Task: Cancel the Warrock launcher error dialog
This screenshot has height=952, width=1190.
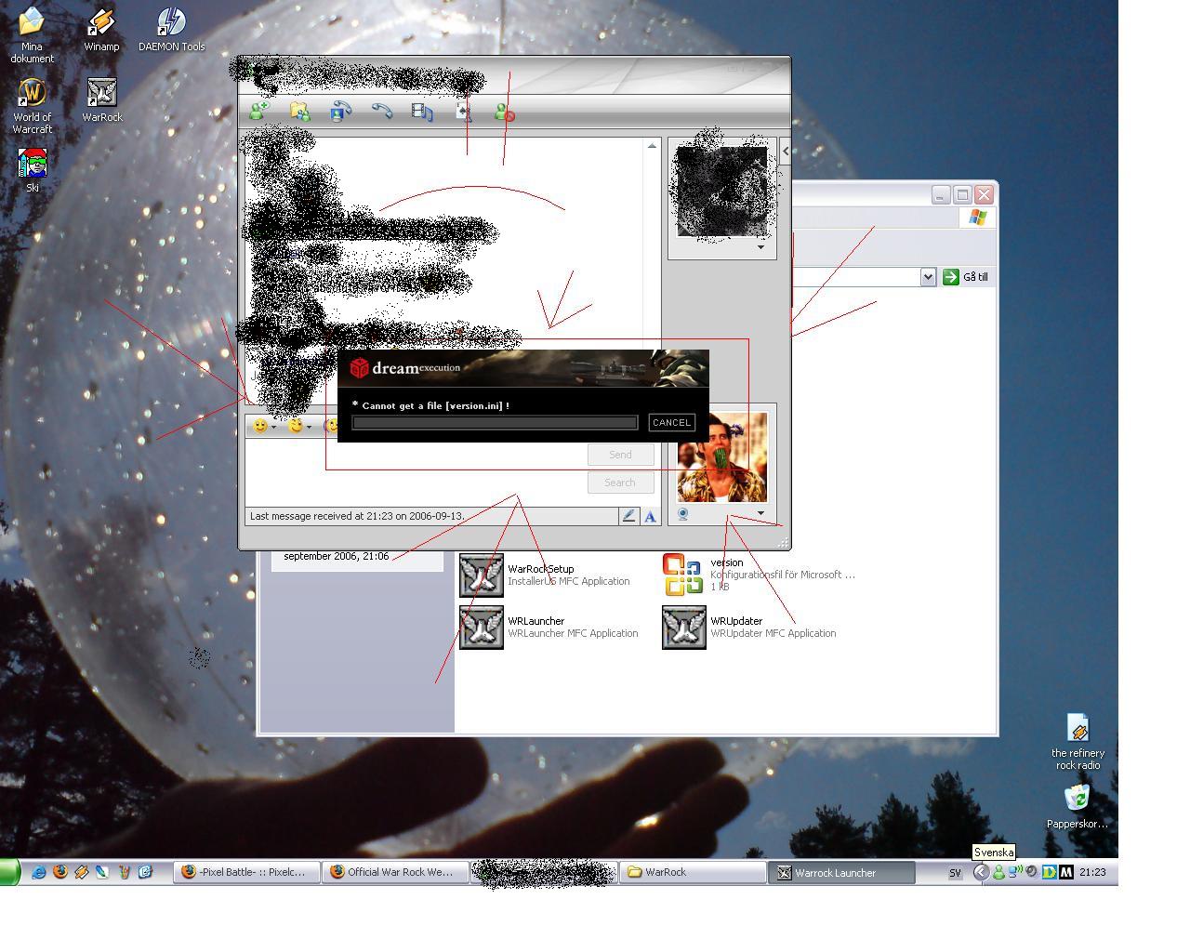Action: tap(671, 422)
